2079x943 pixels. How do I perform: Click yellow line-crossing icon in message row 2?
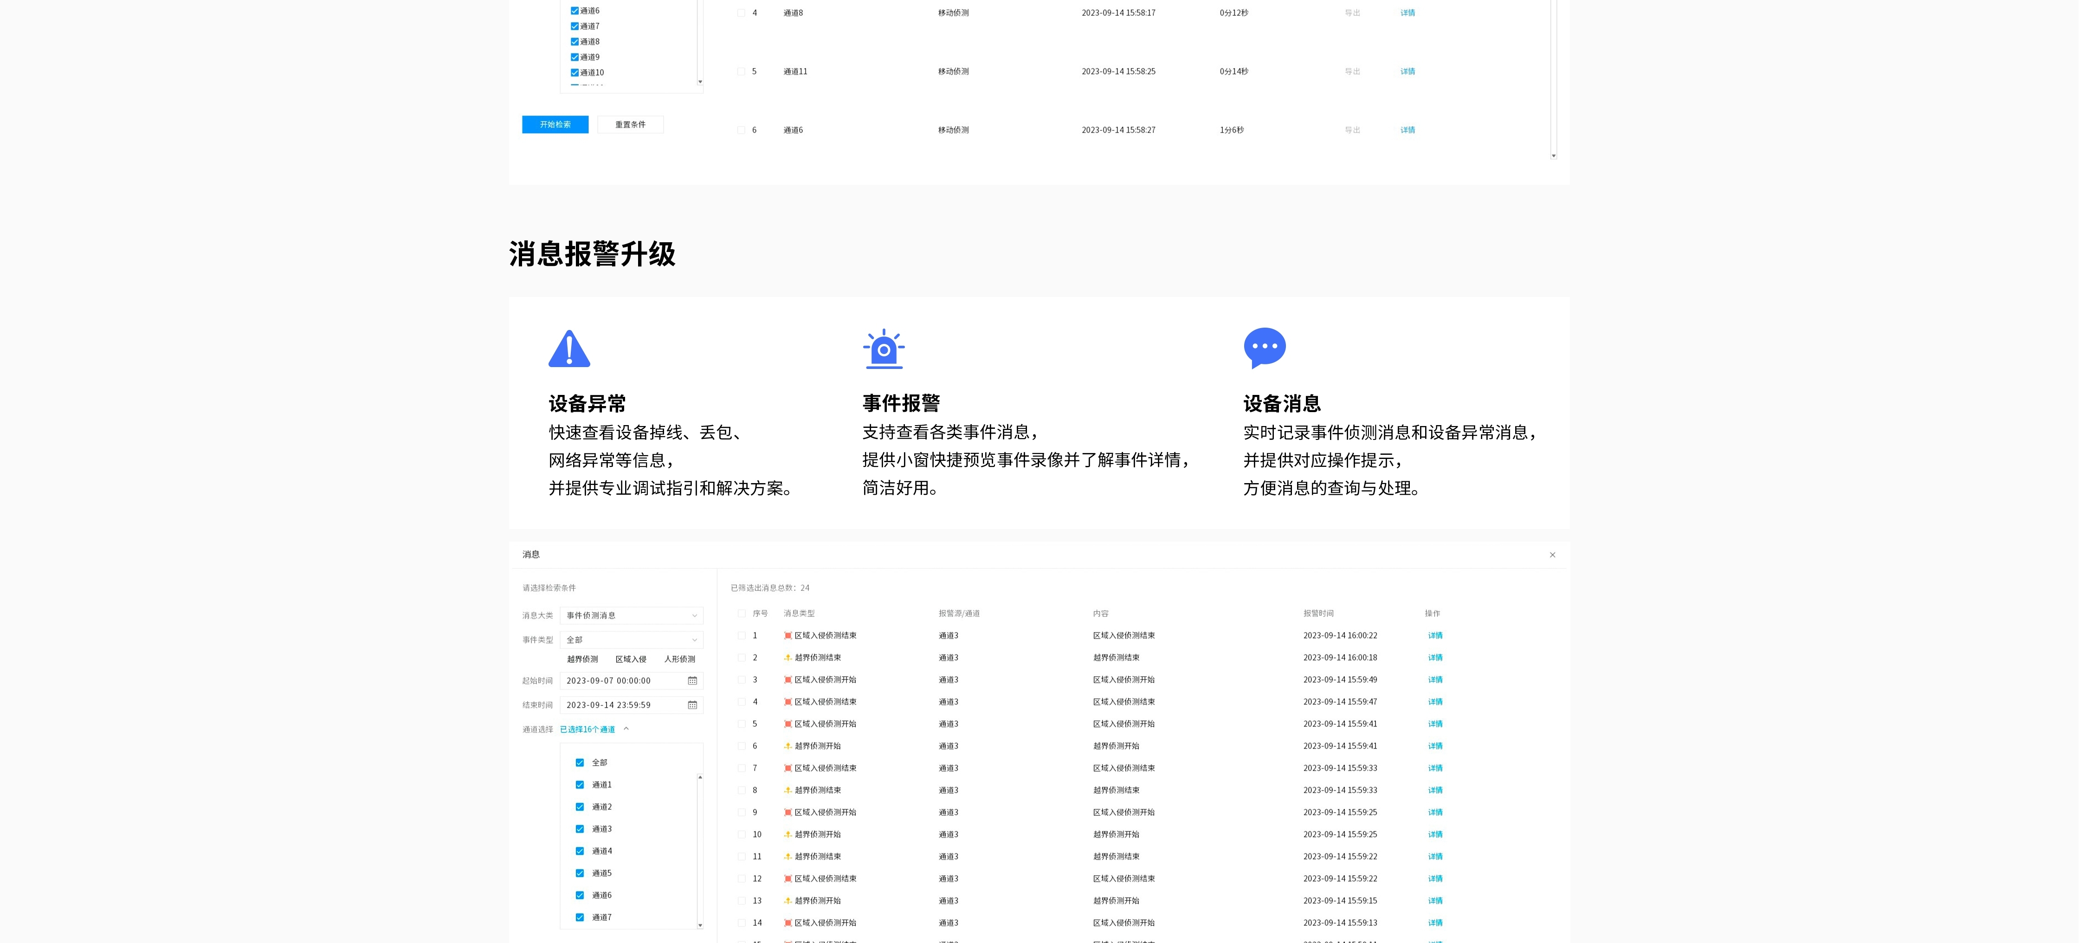point(788,657)
